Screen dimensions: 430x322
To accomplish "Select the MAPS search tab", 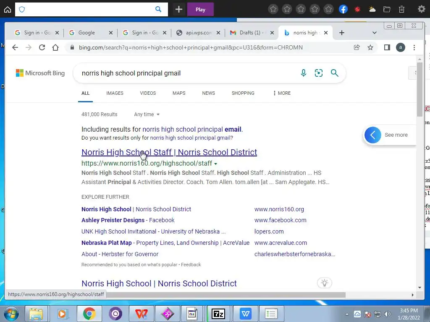I will click(x=179, y=93).
